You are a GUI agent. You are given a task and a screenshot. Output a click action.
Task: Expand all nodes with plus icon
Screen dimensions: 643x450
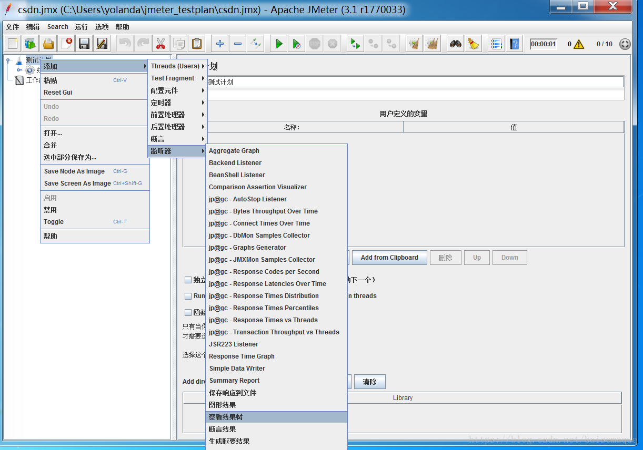coord(220,44)
